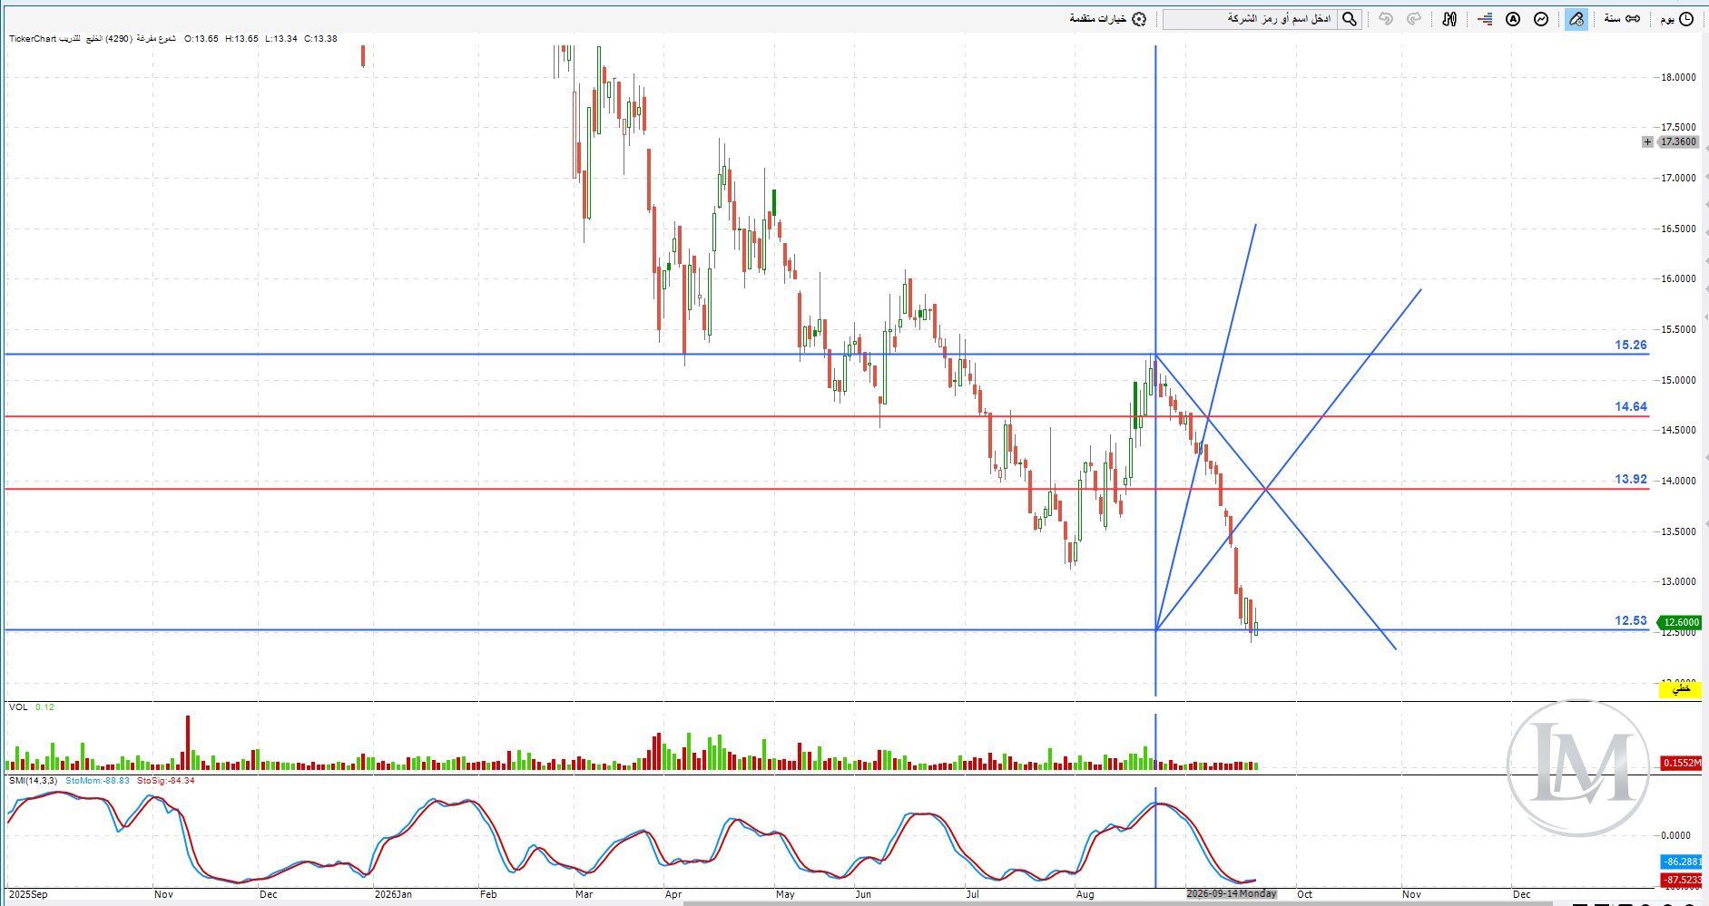Select the circled A text annotation icon
1709x906 pixels.
1513,19
